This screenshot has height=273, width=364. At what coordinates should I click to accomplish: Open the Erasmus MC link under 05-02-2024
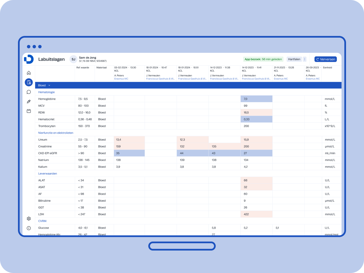pos(121,79)
